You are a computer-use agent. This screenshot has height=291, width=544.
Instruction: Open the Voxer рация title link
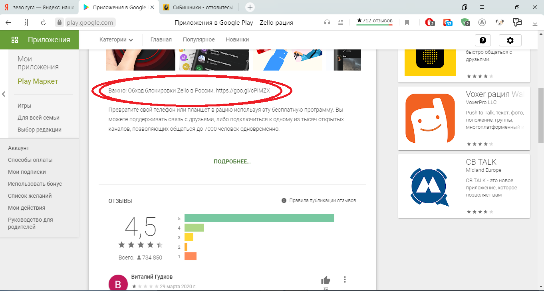point(494,94)
